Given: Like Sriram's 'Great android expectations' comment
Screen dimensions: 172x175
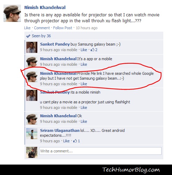Looking at the screenshot, I should [66, 141].
